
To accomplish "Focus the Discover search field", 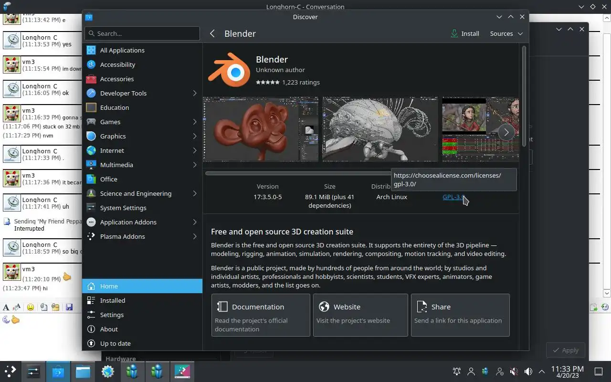I will coord(142,33).
